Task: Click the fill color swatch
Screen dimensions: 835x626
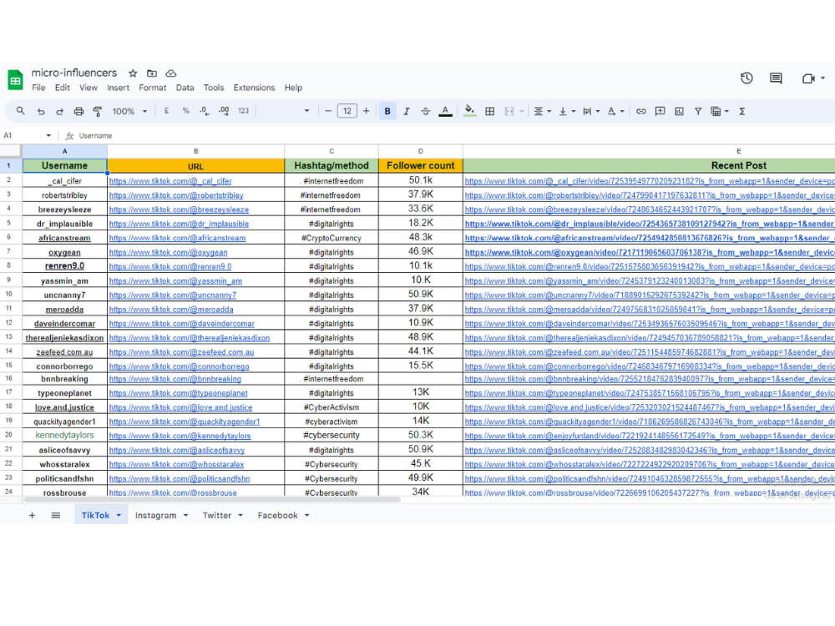Action: pos(470,110)
